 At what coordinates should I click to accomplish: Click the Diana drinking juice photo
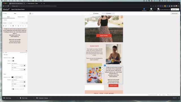click(x=113, y=54)
